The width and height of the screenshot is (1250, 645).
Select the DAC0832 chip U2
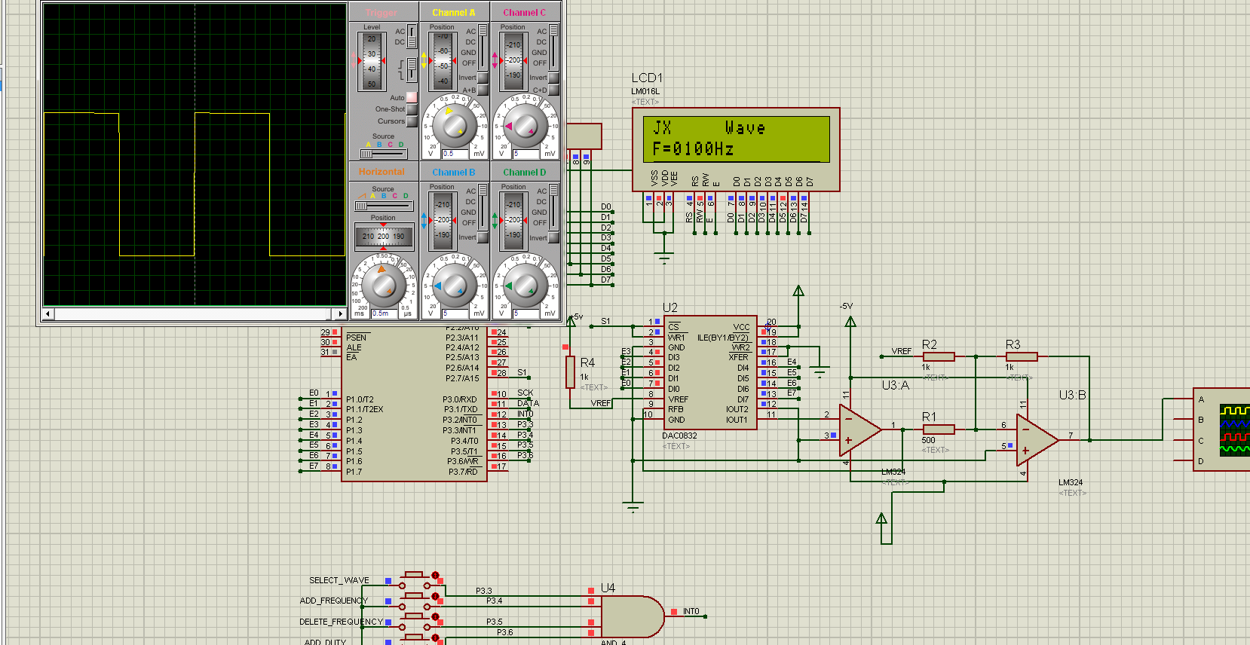pyautogui.click(x=709, y=372)
